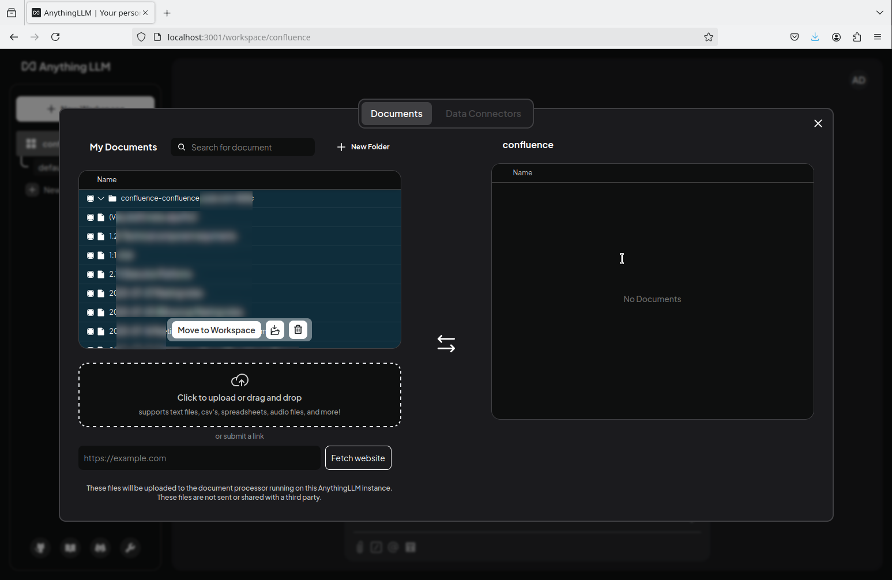Switch to the Data Connectors tab
Viewport: 892px width, 580px height.
pyautogui.click(x=483, y=114)
